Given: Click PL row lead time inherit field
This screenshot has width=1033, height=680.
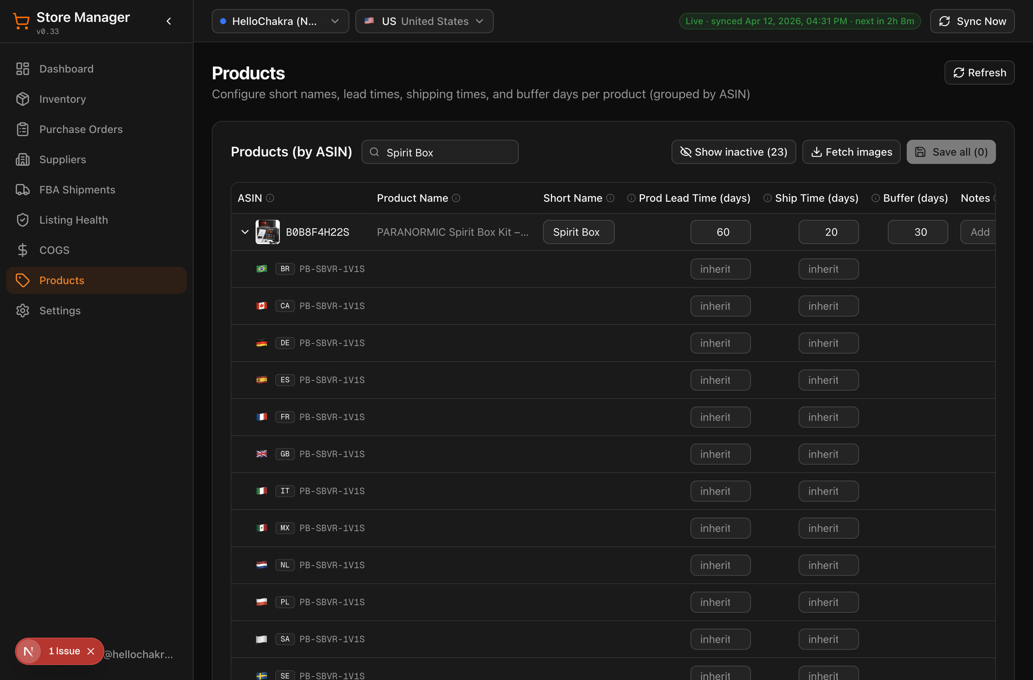Looking at the screenshot, I should click(x=721, y=602).
